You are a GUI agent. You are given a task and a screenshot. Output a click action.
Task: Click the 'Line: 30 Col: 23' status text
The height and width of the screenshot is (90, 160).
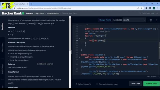[152, 76]
